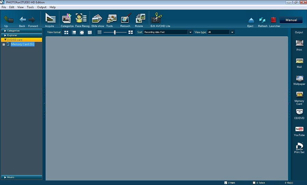The width and height of the screenshot is (307, 185).
Task: Click the Back arrow icon
Action: tap(23, 19)
